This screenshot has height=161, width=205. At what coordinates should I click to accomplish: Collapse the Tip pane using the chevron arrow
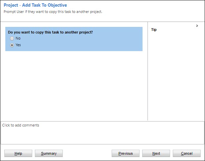click(197, 26)
